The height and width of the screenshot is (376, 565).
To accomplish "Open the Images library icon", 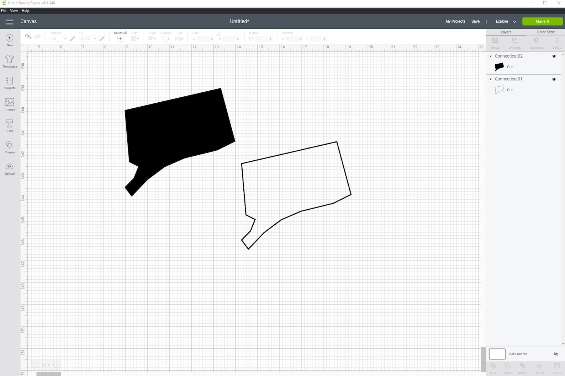I will coord(10,104).
